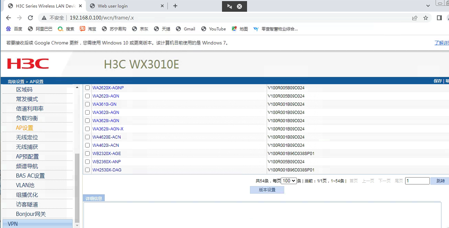This screenshot has height=228, width=449.
Task: Select the WA4620i-ACN checkbox
Action: coord(87,145)
